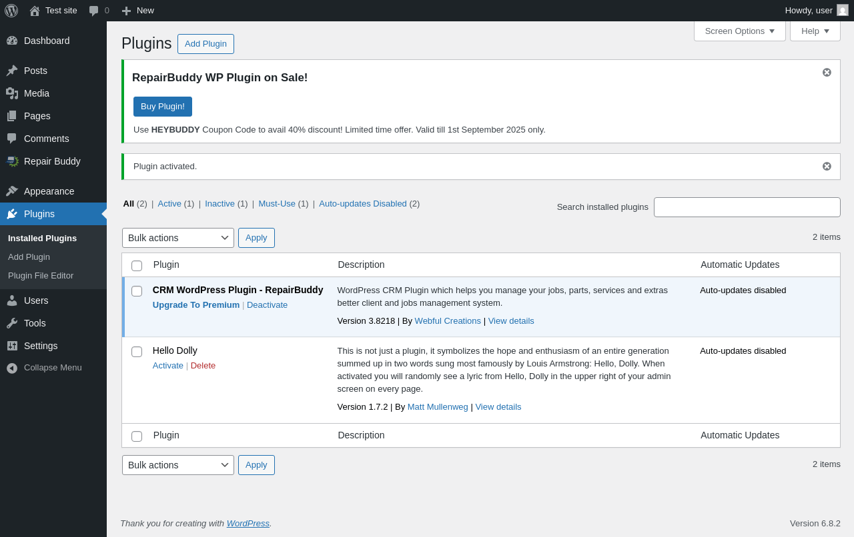This screenshot has height=537, width=854.
Task: Filter plugins by All
Action: click(129, 204)
